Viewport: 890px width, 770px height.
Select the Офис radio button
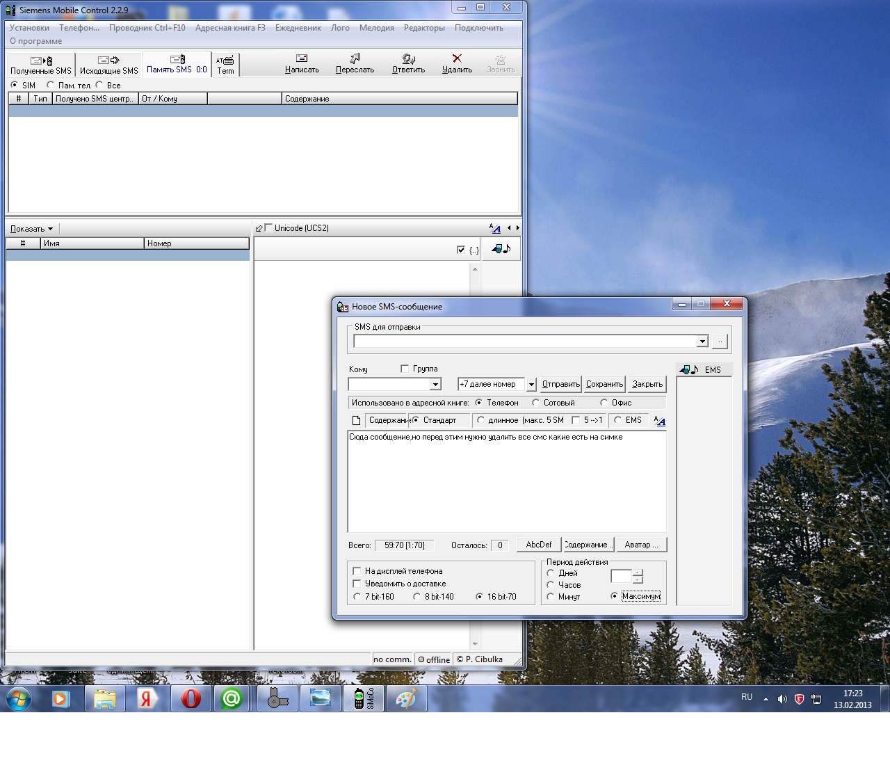click(604, 403)
